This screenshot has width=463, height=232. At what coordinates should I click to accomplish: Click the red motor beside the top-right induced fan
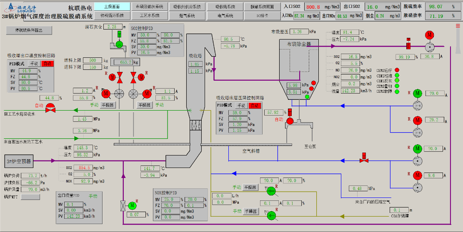(429, 35)
